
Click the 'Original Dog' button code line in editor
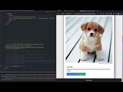point(32,18)
